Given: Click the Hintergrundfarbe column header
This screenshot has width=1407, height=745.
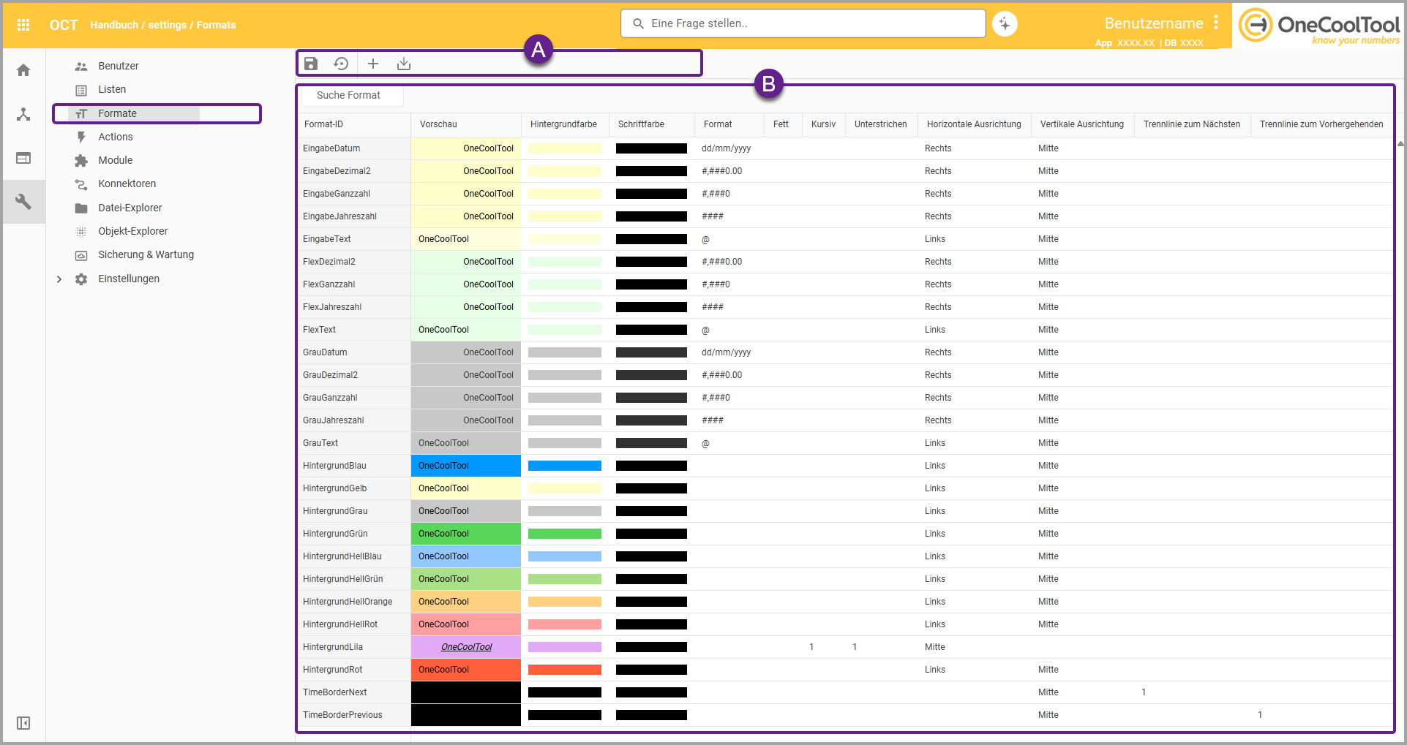Looking at the screenshot, I should pyautogui.click(x=563, y=124).
